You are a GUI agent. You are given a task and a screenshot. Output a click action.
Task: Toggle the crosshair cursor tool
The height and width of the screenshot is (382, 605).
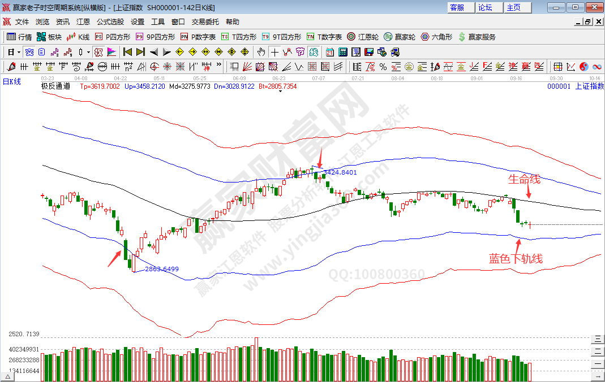click(274, 52)
